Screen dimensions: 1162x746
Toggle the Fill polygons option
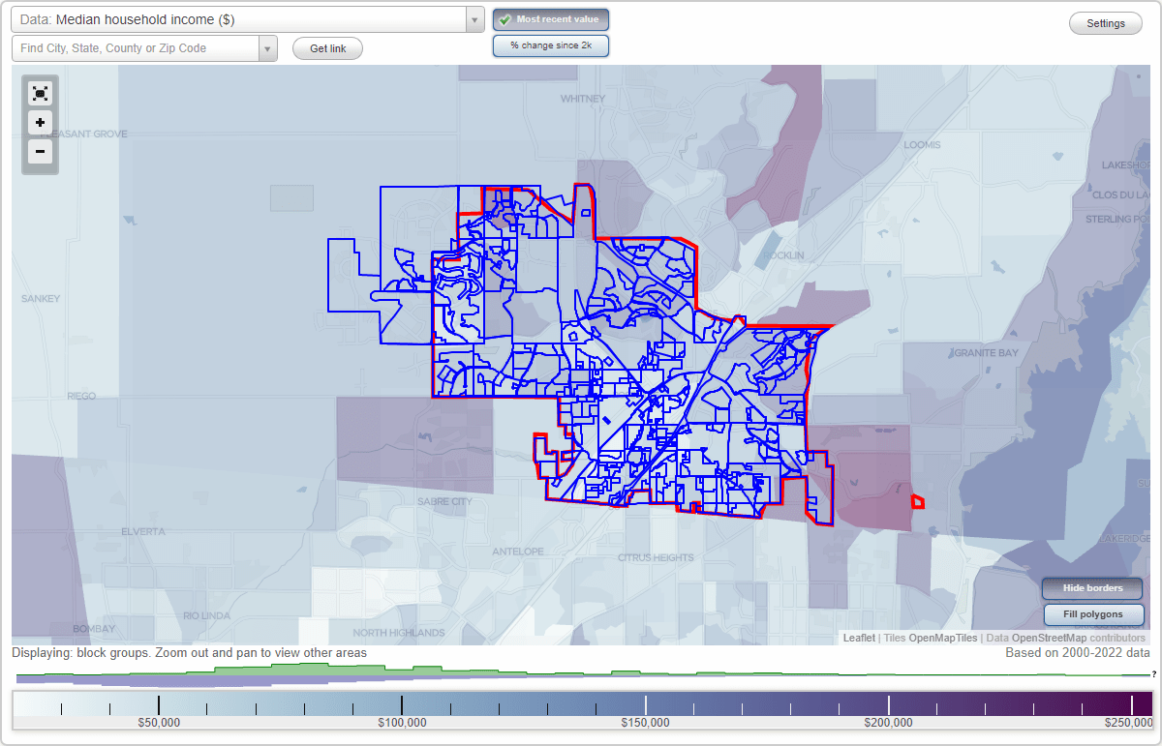pos(1093,614)
